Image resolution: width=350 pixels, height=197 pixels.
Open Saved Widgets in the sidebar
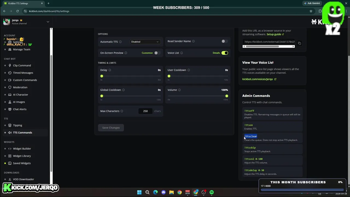(22, 163)
